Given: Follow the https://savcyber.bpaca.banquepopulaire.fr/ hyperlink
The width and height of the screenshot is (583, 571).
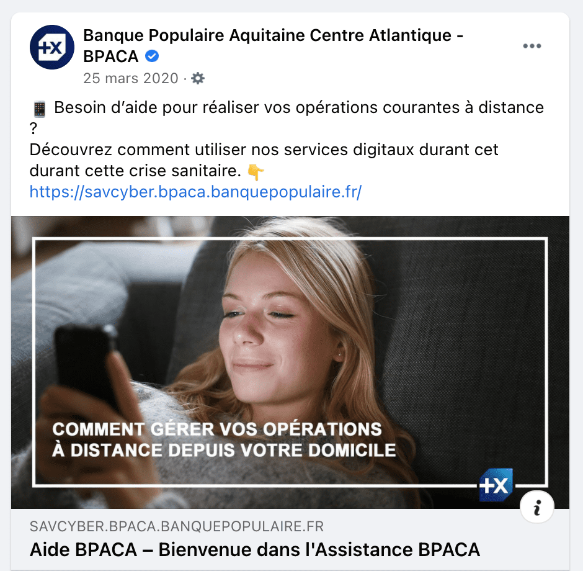Looking at the screenshot, I should 195,192.
